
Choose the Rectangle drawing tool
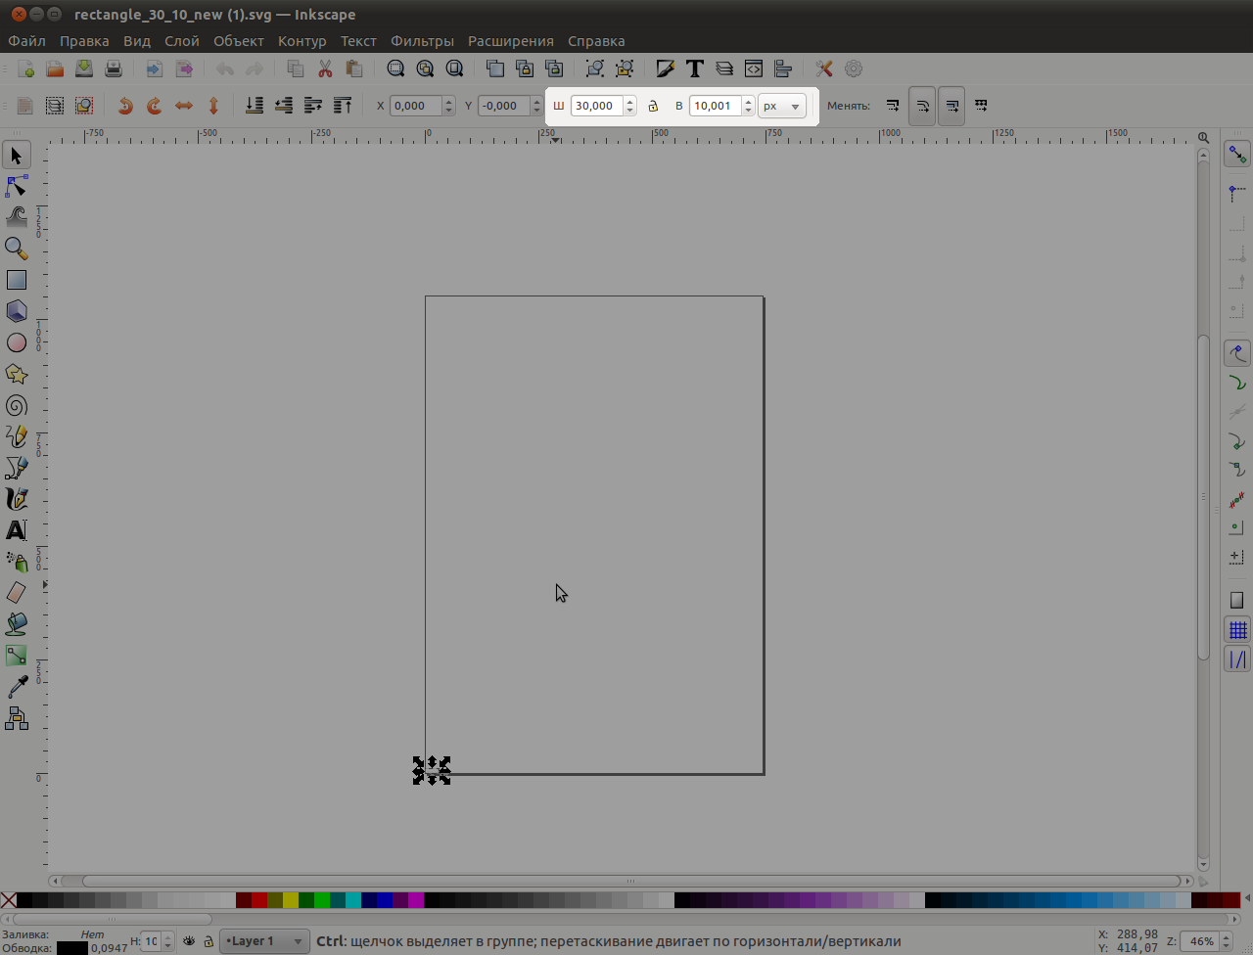(17, 280)
